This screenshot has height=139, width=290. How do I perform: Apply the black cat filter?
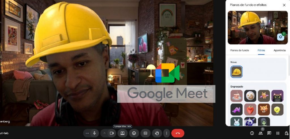pos(278,96)
